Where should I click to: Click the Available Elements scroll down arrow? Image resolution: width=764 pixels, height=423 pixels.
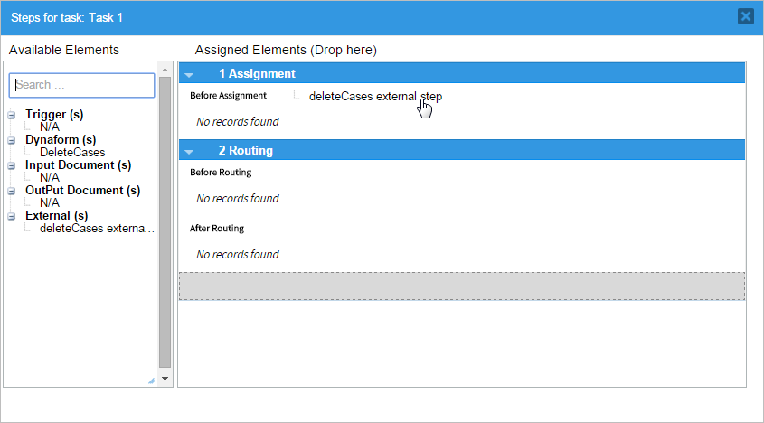[165, 378]
